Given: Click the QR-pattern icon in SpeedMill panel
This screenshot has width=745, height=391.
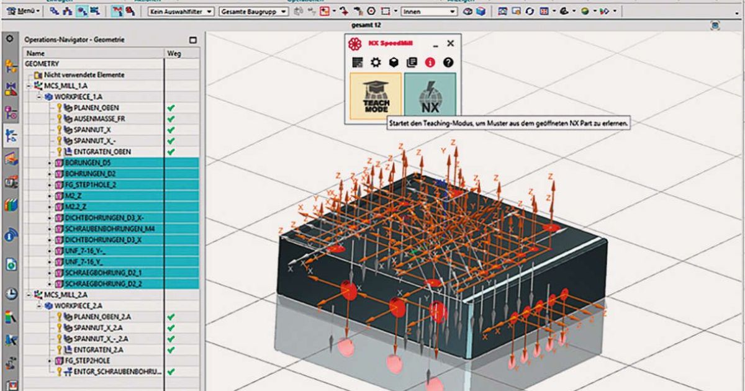Looking at the screenshot, I should [x=357, y=63].
